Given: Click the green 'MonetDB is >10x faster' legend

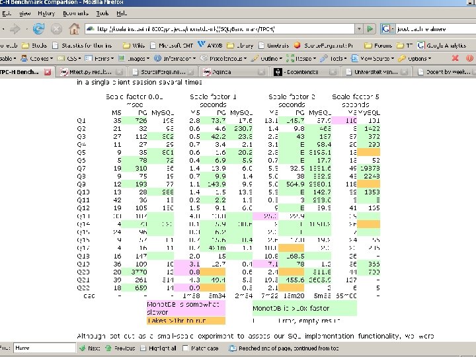Looking at the screenshot, I should (305, 308).
